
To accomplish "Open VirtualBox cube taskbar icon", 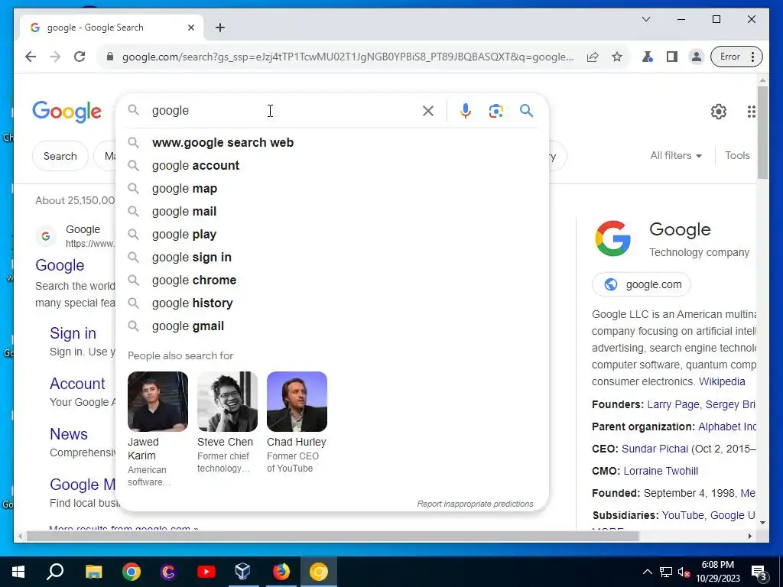I will 242,572.
